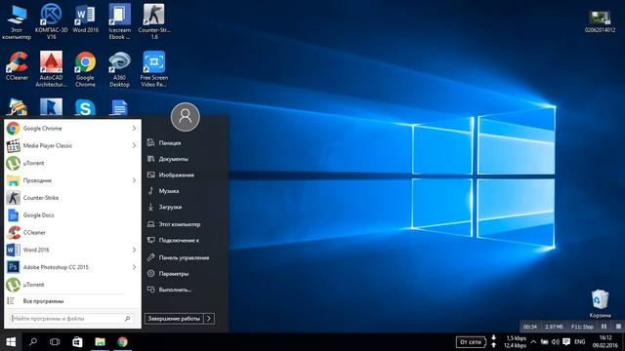The image size is (625, 351).
Task: Click the taskbar search magnifier icon
Action: point(33,342)
